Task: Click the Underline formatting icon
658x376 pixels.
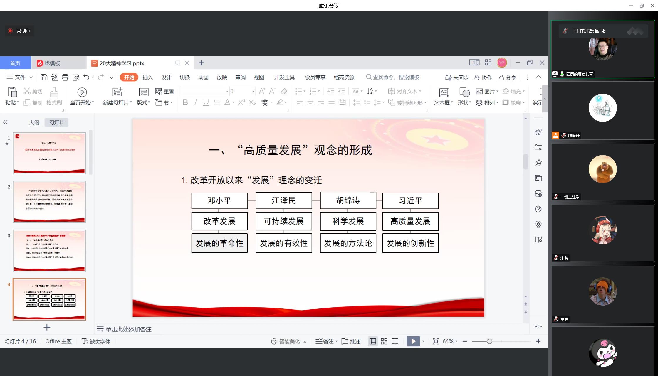Action: pyautogui.click(x=206, y=102)
